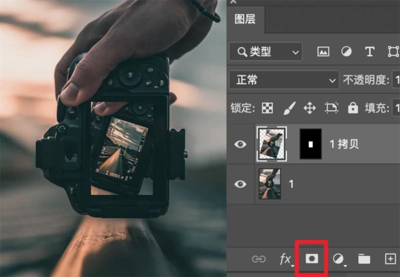Click the create new layer icon
The width and height of the screenshot is (400, 277).
tap(389, 258)
